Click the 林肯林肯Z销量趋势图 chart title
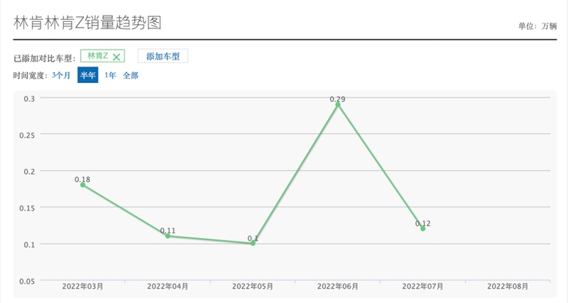This screenshot has width=568, height=303. pyautogui.click(x=87, y=23)
